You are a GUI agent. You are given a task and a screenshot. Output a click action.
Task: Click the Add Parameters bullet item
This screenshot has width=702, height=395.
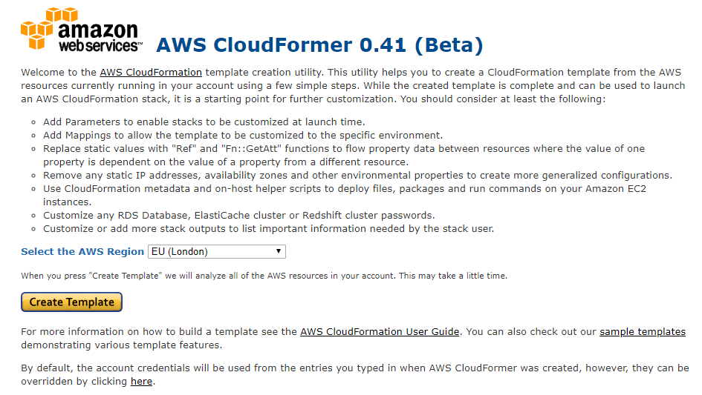coord(204,122)
